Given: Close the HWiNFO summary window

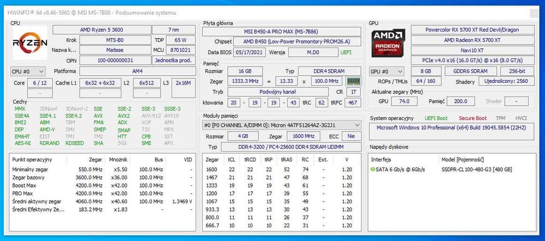Looking at the screenshot, I should tap(533, 13).
